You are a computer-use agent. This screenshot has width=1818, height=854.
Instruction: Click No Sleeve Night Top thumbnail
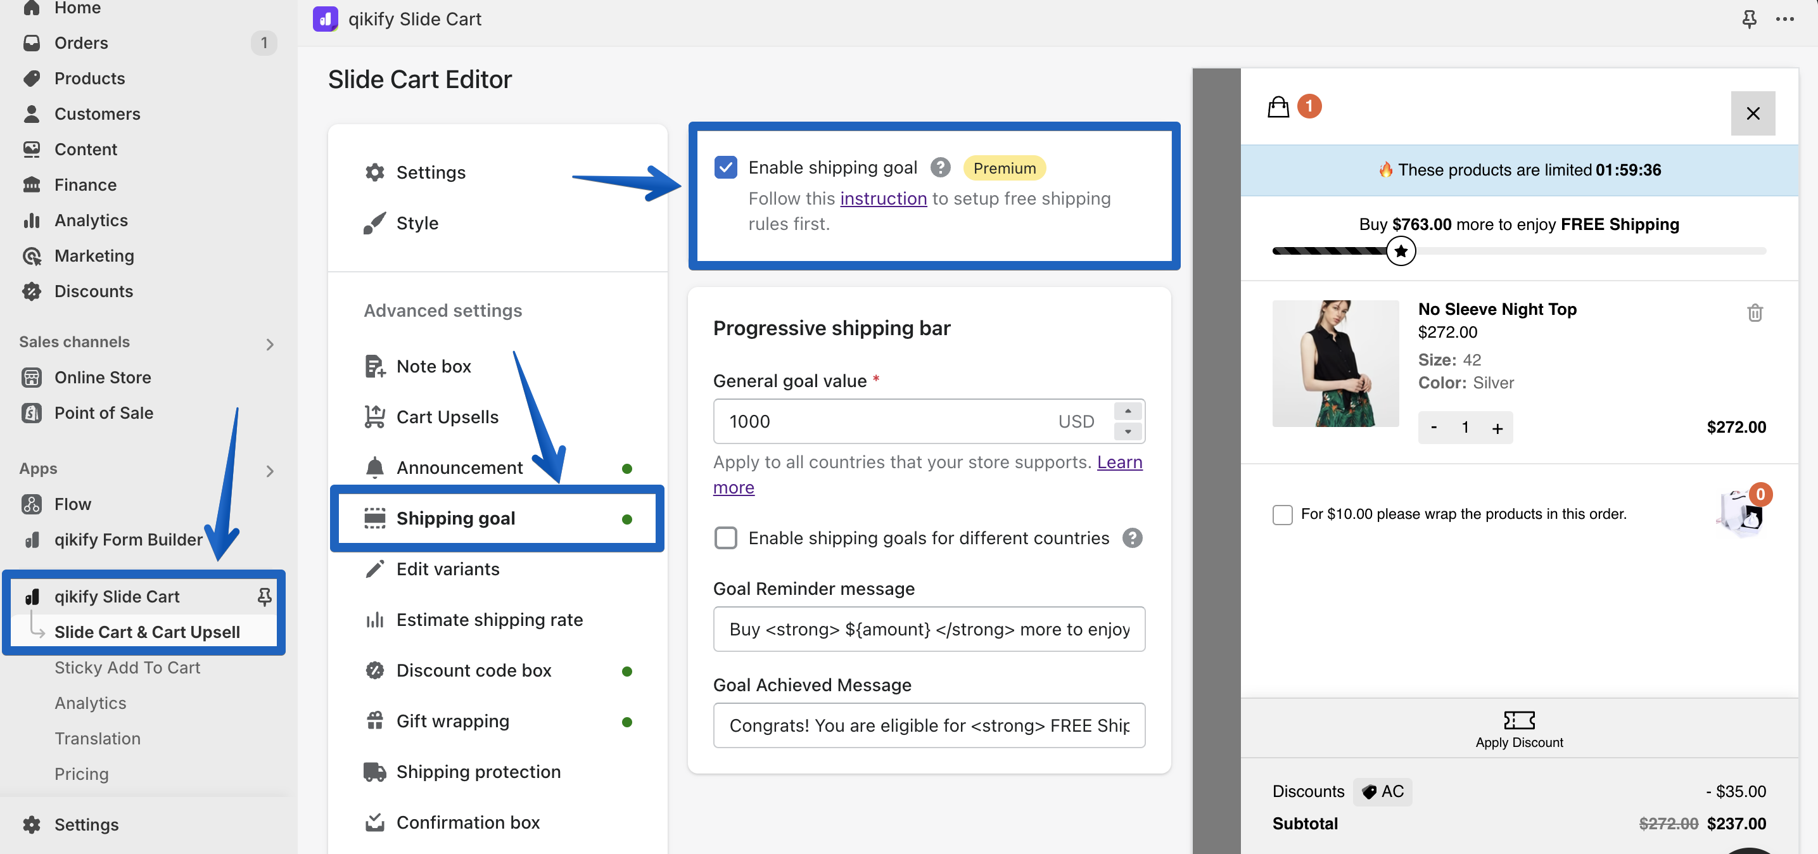pyautogui.click(x=1335, y=364)
